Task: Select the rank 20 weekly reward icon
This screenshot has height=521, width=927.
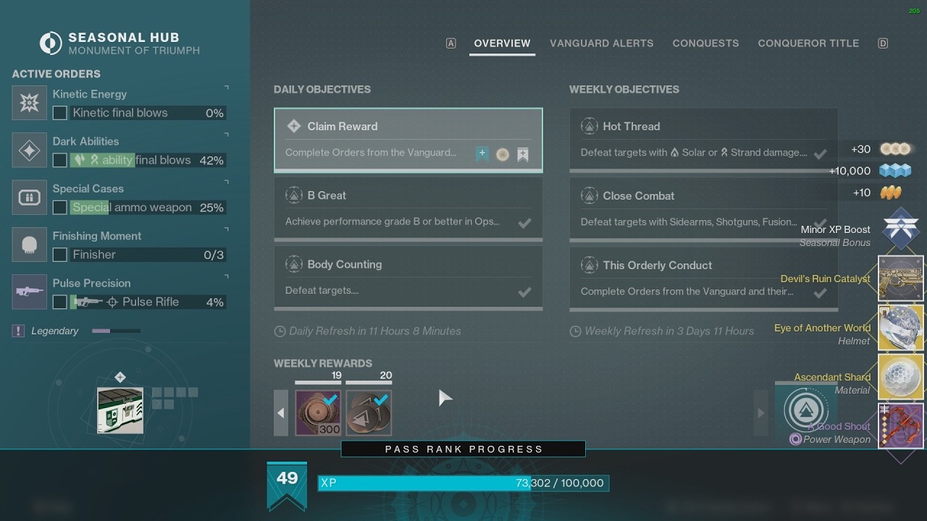Action: [369, 412]
